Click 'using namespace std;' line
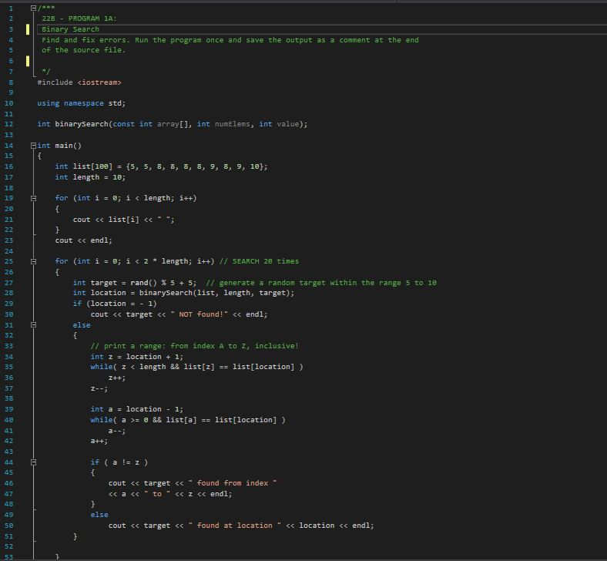Viewport: 607px width, 561px height. click(82, 103)
